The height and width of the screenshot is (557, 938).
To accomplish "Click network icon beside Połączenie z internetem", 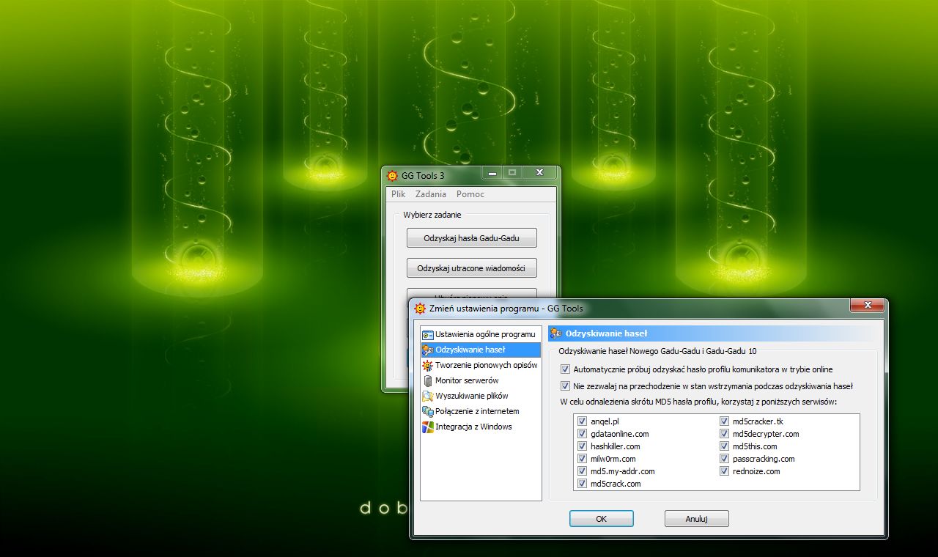I will click(428, 411).
